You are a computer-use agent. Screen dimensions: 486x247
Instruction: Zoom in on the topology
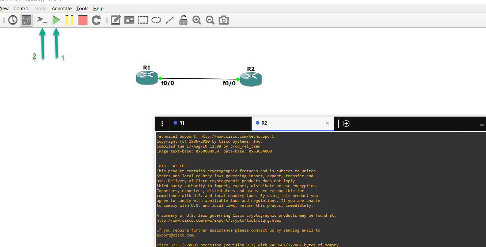point(197,20)
